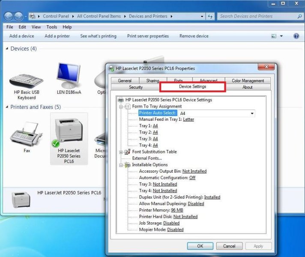Click Remove device
Viewport: 305px width, 257px height.
tap(194, 36)
